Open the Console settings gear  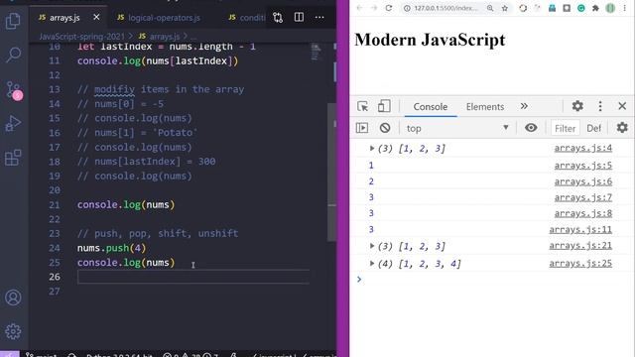622,128
